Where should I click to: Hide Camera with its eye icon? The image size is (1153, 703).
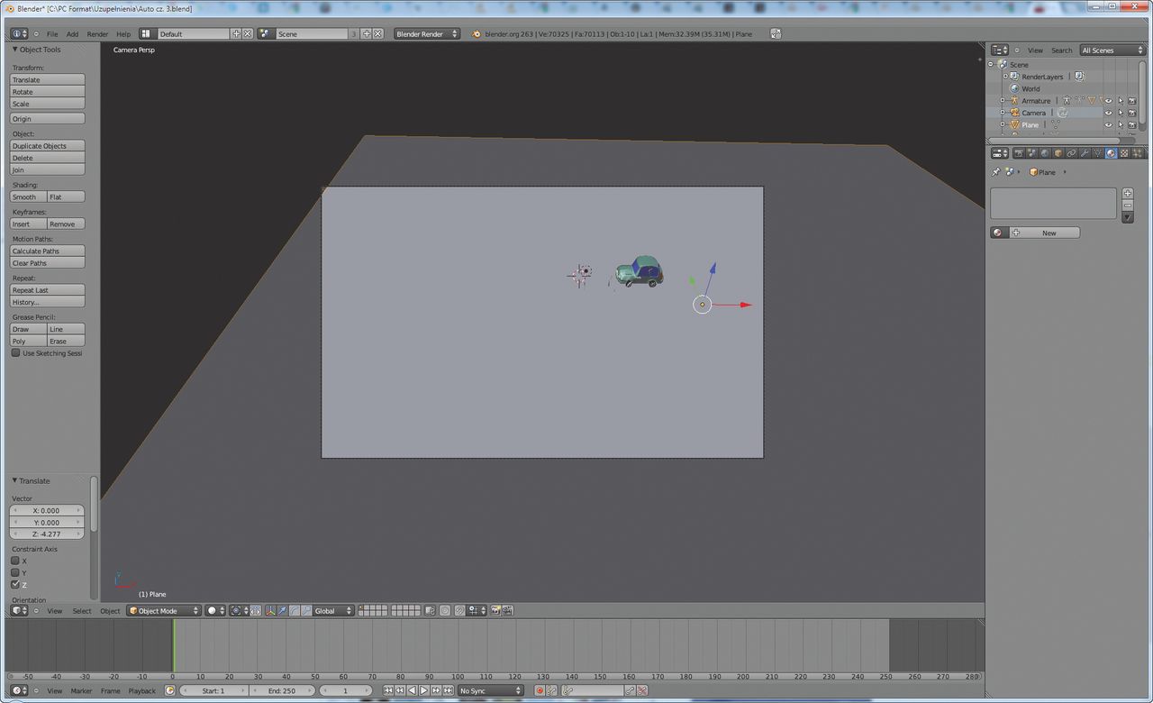click(x=1108, y=113)
